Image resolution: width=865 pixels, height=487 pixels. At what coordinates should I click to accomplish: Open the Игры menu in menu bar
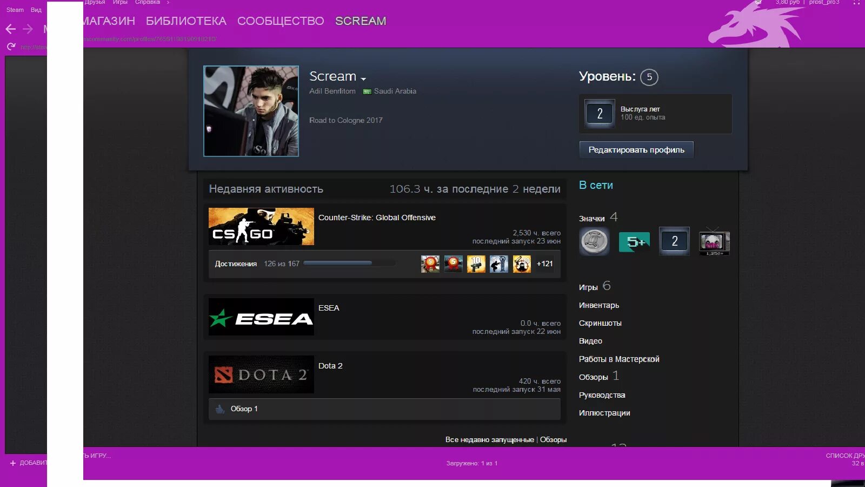120,2
